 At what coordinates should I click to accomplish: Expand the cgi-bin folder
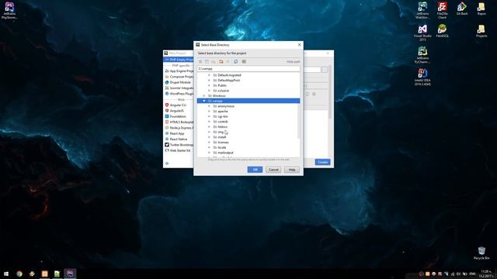tap(209, 116)
